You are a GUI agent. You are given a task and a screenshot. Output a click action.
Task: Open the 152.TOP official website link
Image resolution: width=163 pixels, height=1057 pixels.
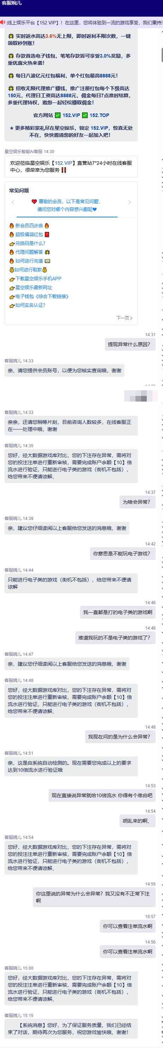[x=99, y=115]
